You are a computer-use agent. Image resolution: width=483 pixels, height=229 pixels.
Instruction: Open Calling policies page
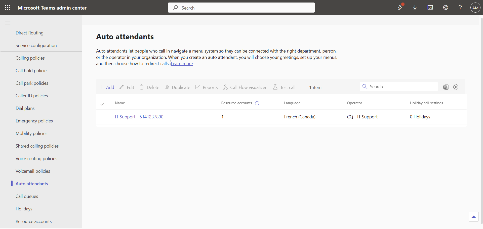coord(30,58)
